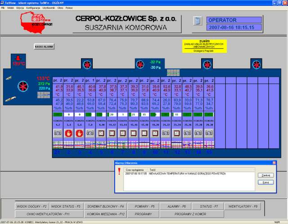
Task: Open mode icon for Komora 7_8
Action: [x=90, y=133]
